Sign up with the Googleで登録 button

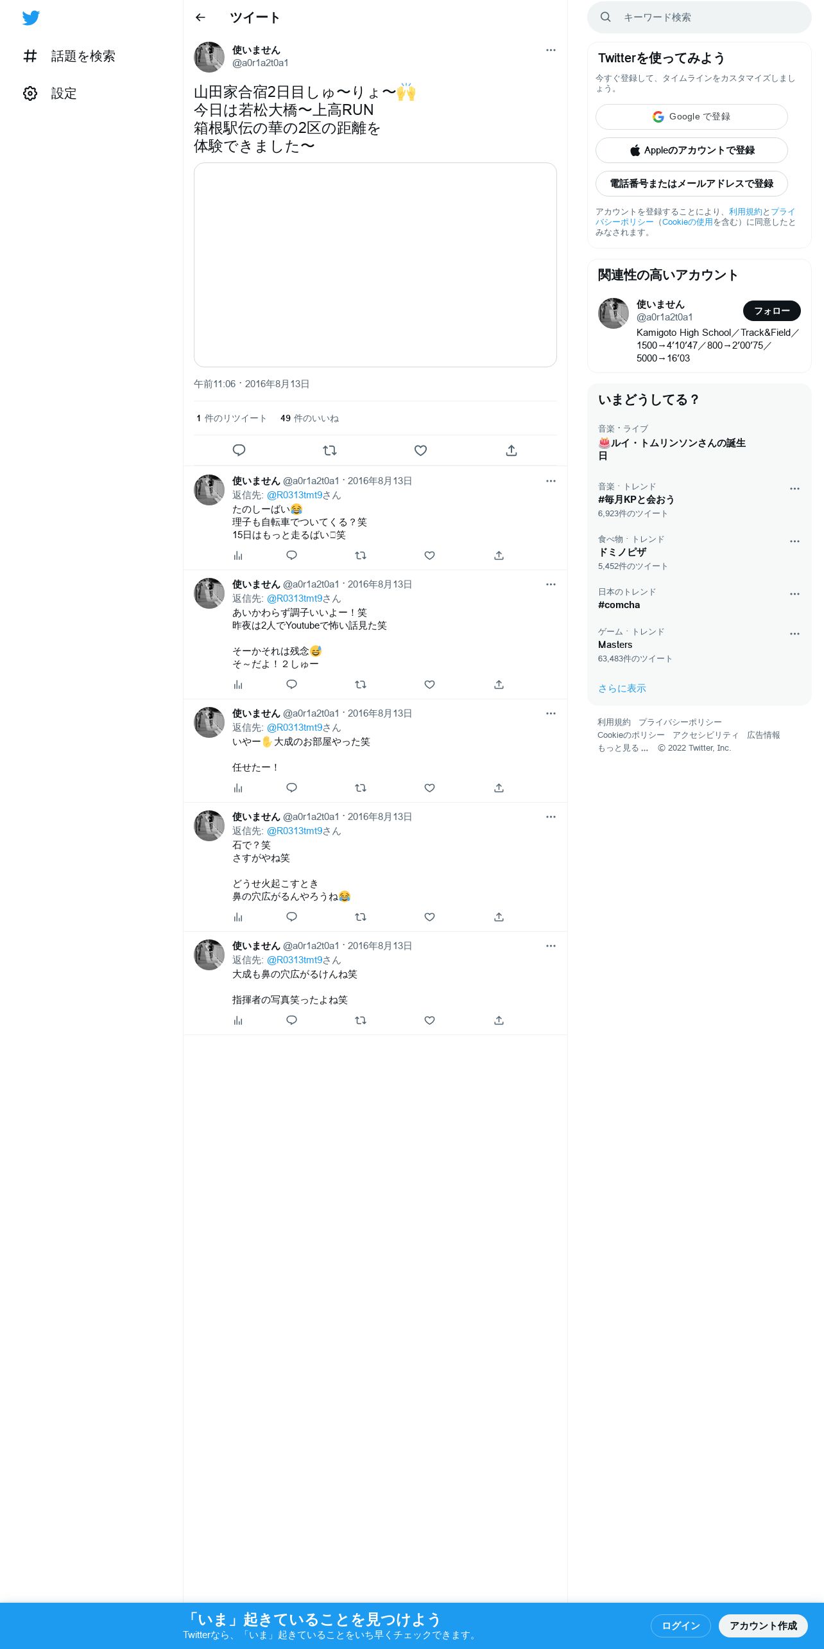point(692,117)
